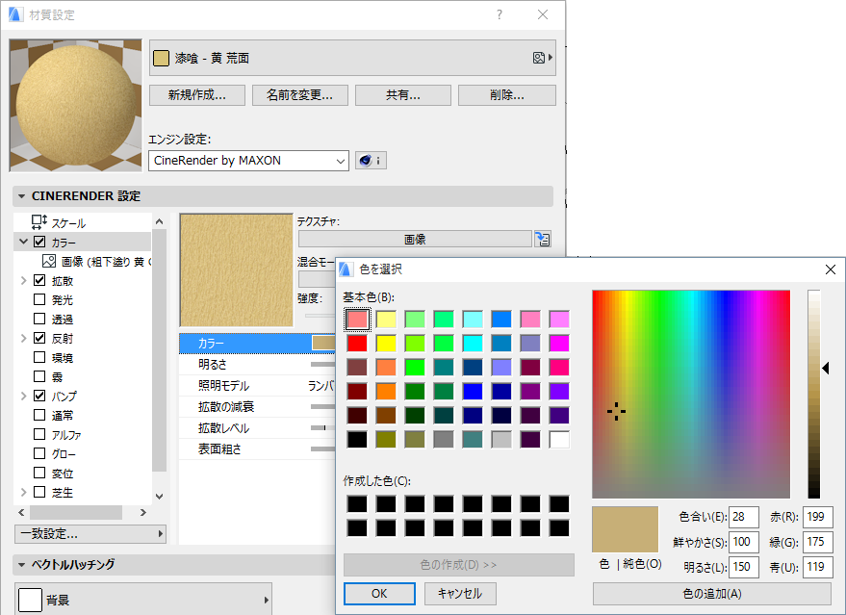Enable the 発光 channel checkbox
The height and width of the screenshot is (615, 846).
pyautogui.click(x=38, y=299)
